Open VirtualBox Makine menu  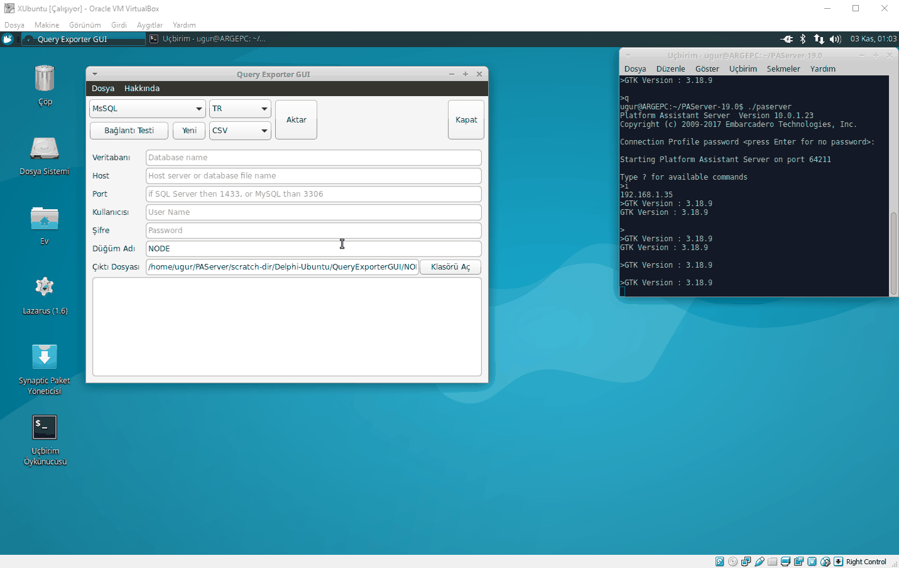[47, 25]
